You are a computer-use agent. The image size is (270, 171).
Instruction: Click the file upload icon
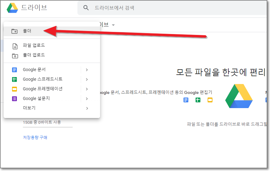click(x=15, y=46)
